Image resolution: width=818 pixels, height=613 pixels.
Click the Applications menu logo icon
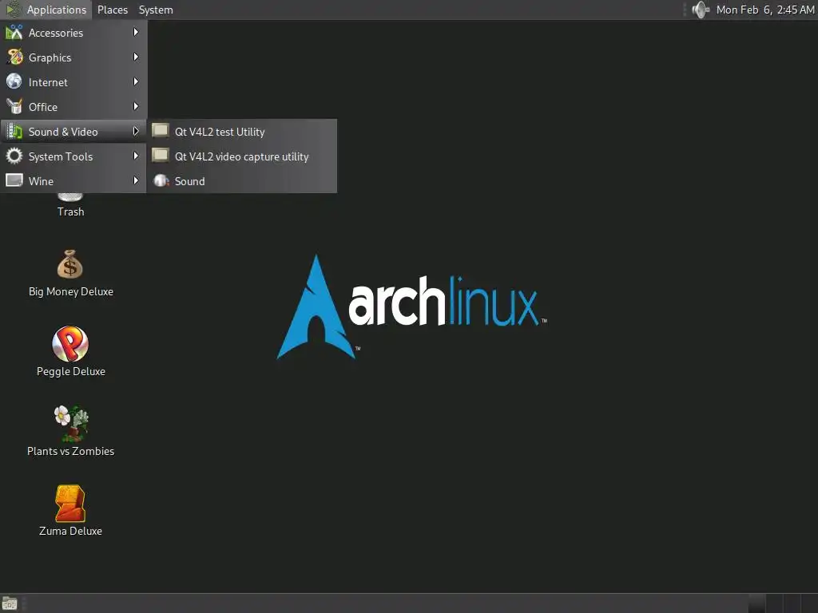pyautogui.click(x=13, y=10)
